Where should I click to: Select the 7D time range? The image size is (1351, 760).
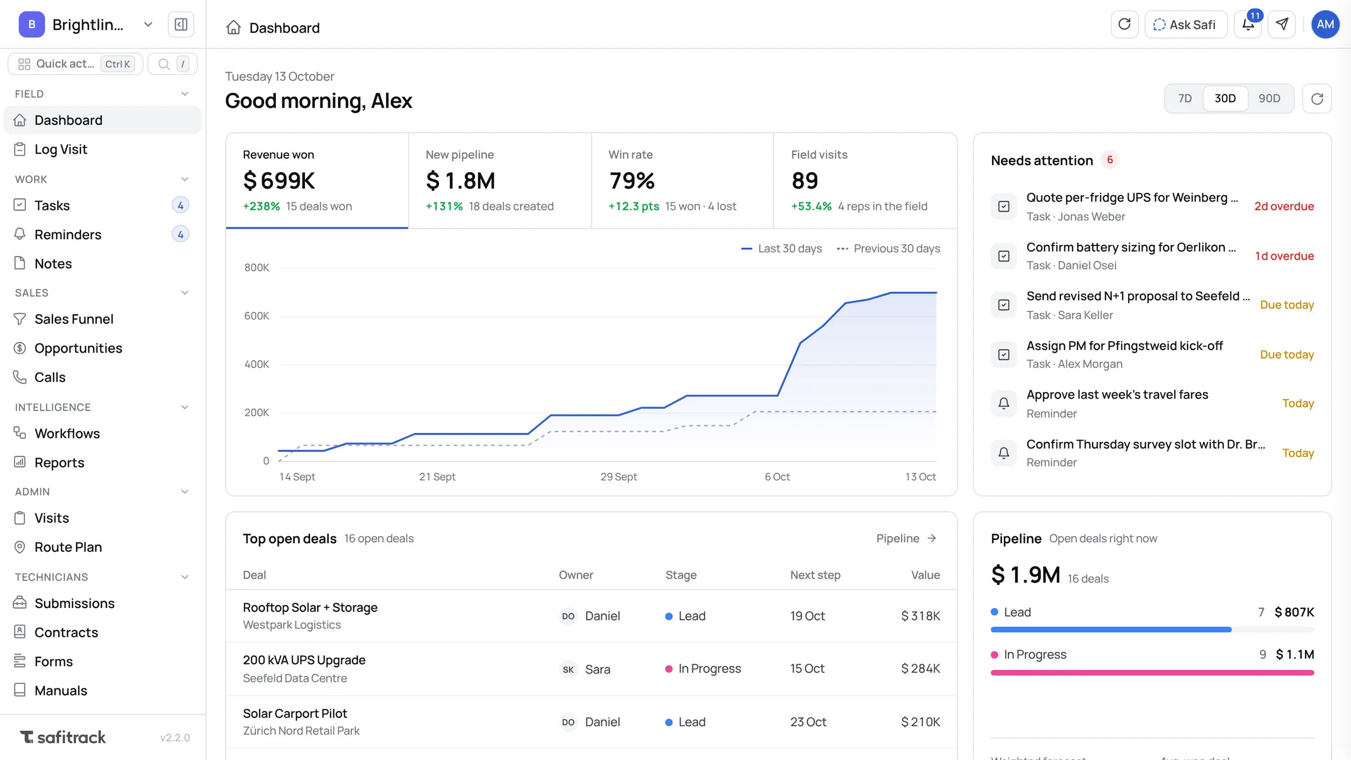pos(1185,99)
